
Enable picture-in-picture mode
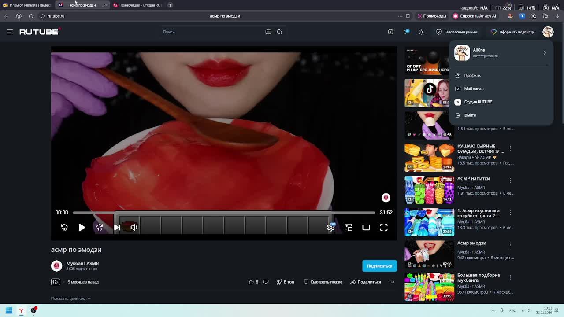tap(349, 227)
